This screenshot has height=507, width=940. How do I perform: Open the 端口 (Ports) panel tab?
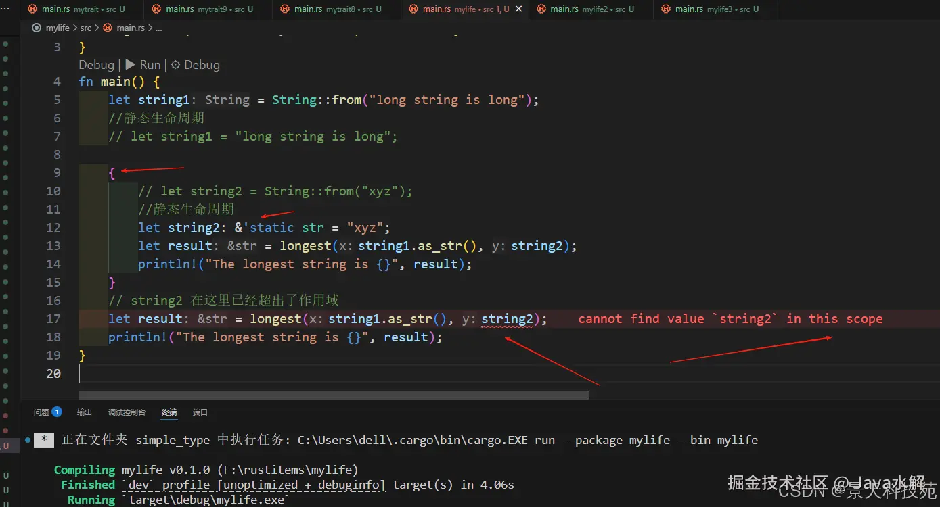pyautogui.click(x=200, y=412)
